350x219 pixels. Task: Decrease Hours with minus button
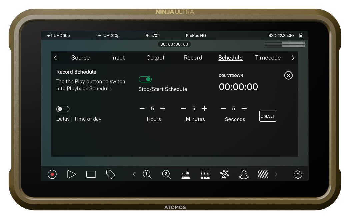click(x=142, y=108)
